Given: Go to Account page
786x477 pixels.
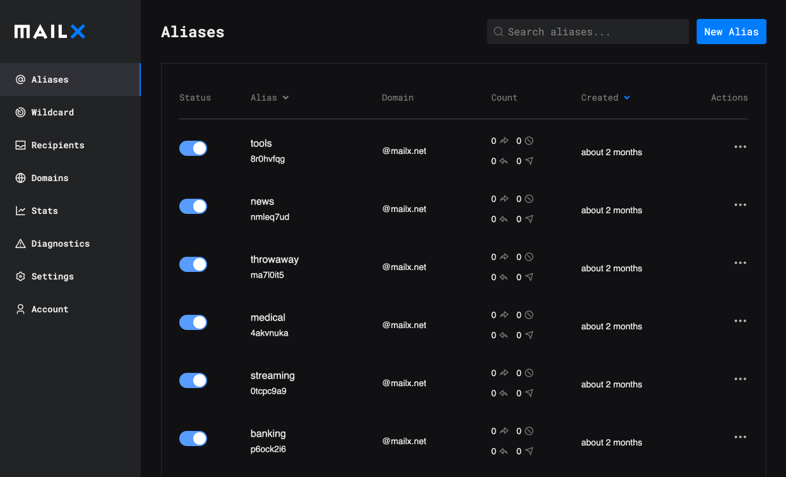Looking at the screenshot, I should 70,309.
